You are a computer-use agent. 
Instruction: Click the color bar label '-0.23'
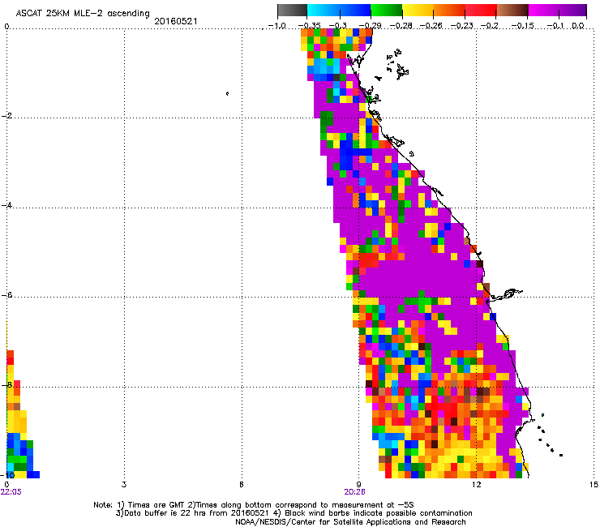tap(462, 26)
